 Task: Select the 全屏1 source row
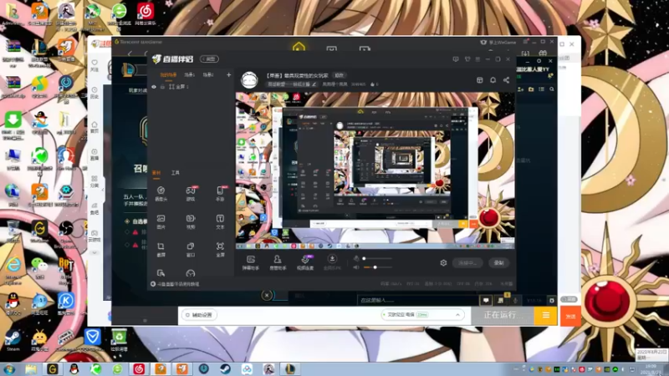click(x=191, y=87)
